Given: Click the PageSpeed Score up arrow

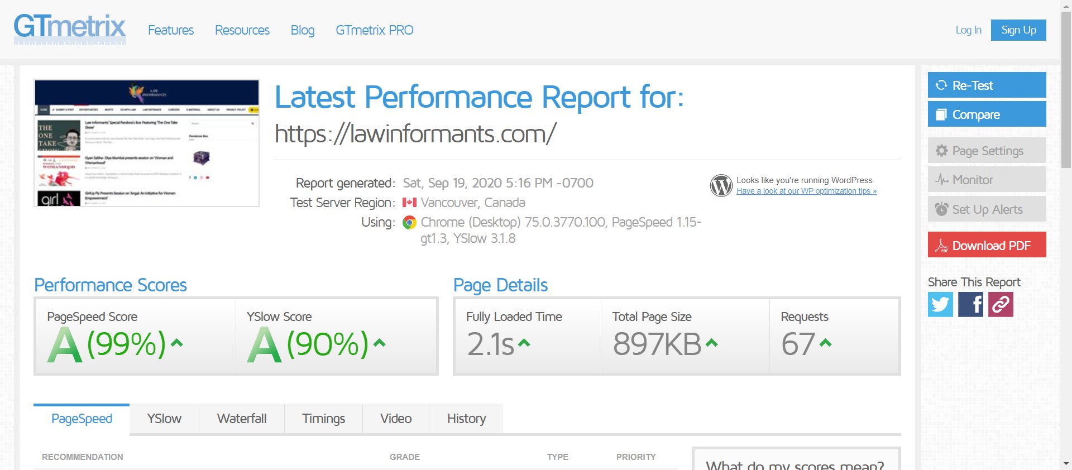Looking at the screenshot, I should tap(177, 343).
